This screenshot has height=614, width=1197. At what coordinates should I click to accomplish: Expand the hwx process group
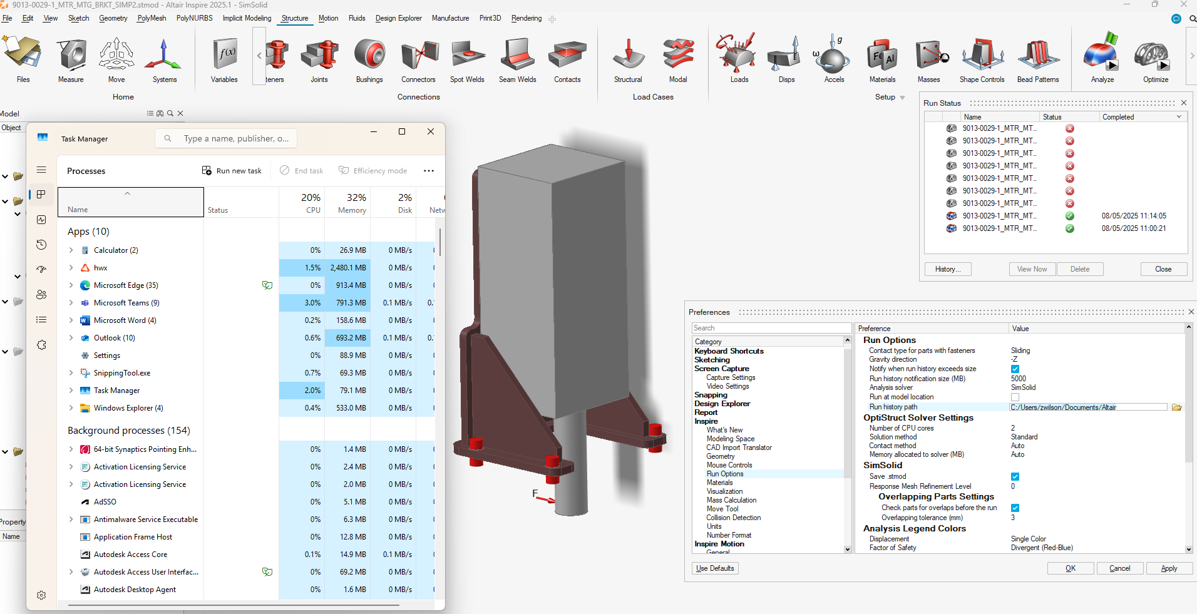[x=71, y=268]
